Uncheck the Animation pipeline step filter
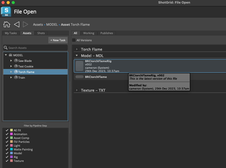This screenshot has height=168, width=226. click(x=7, y=134)
